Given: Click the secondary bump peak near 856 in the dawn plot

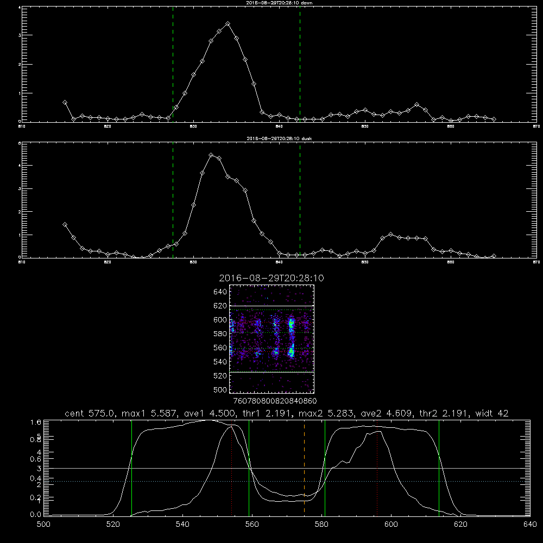Looking at the screenshot, I should [416, 105].
